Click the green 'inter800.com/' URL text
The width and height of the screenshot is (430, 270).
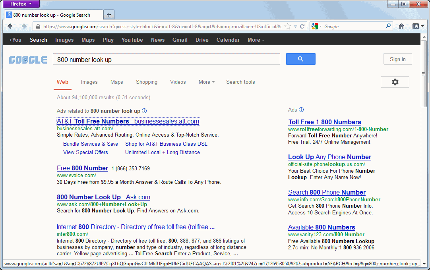click(x=73, y=234)
